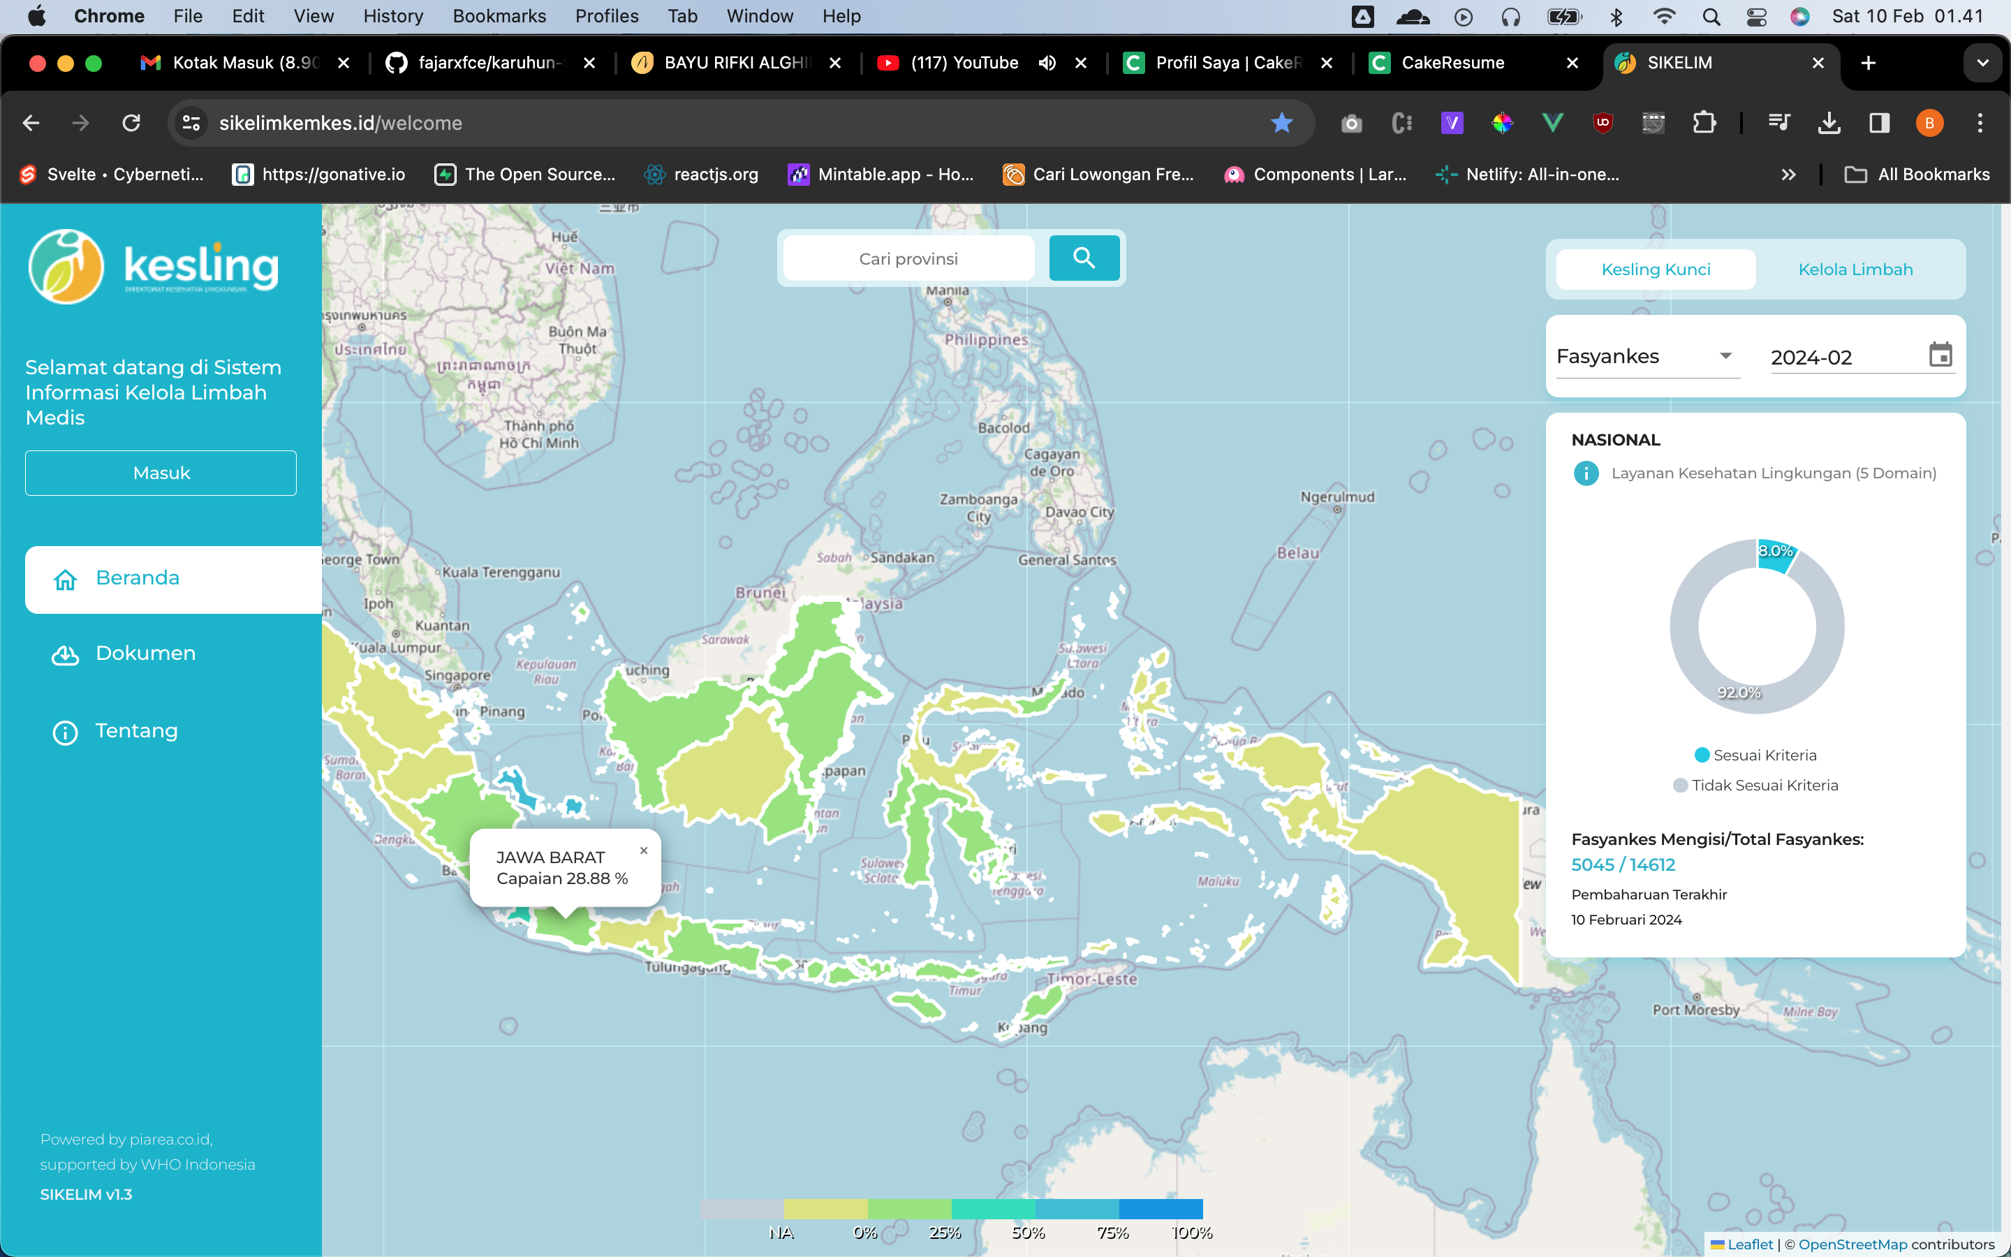Click the search magnifier button on map
The image size is (2011, 1257).
[x=1084, y=258]
